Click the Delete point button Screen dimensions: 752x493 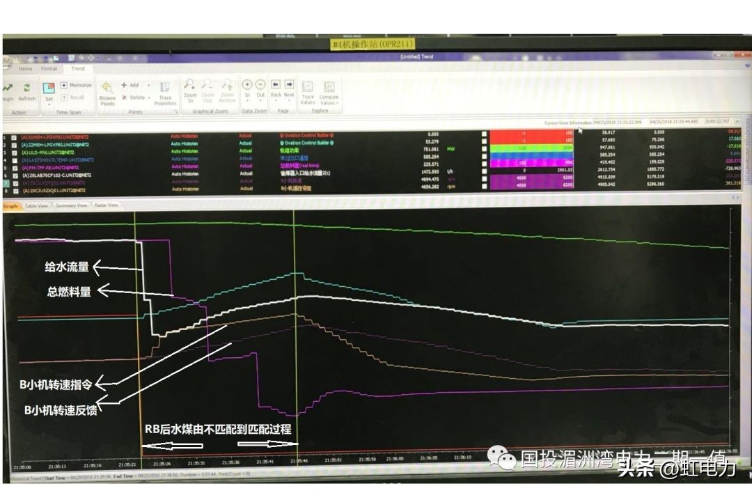[x=134, y=97]
